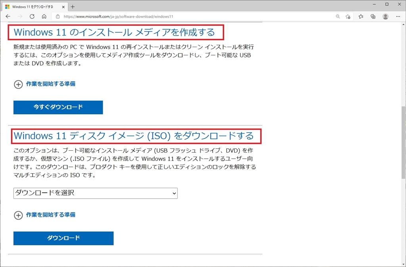The height and width of the screenshot is (267, 406).
Task: Open the Collections panel
Action: pyautogui.click(x=373, y=17)
